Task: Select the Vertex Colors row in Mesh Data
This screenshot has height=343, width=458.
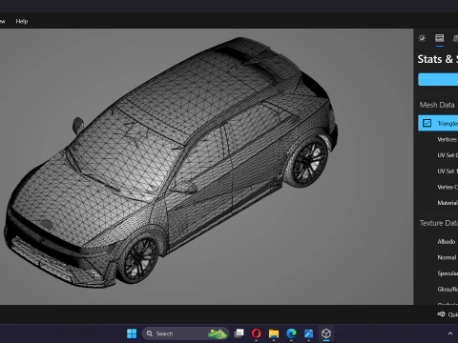Action: pos(438,187)
